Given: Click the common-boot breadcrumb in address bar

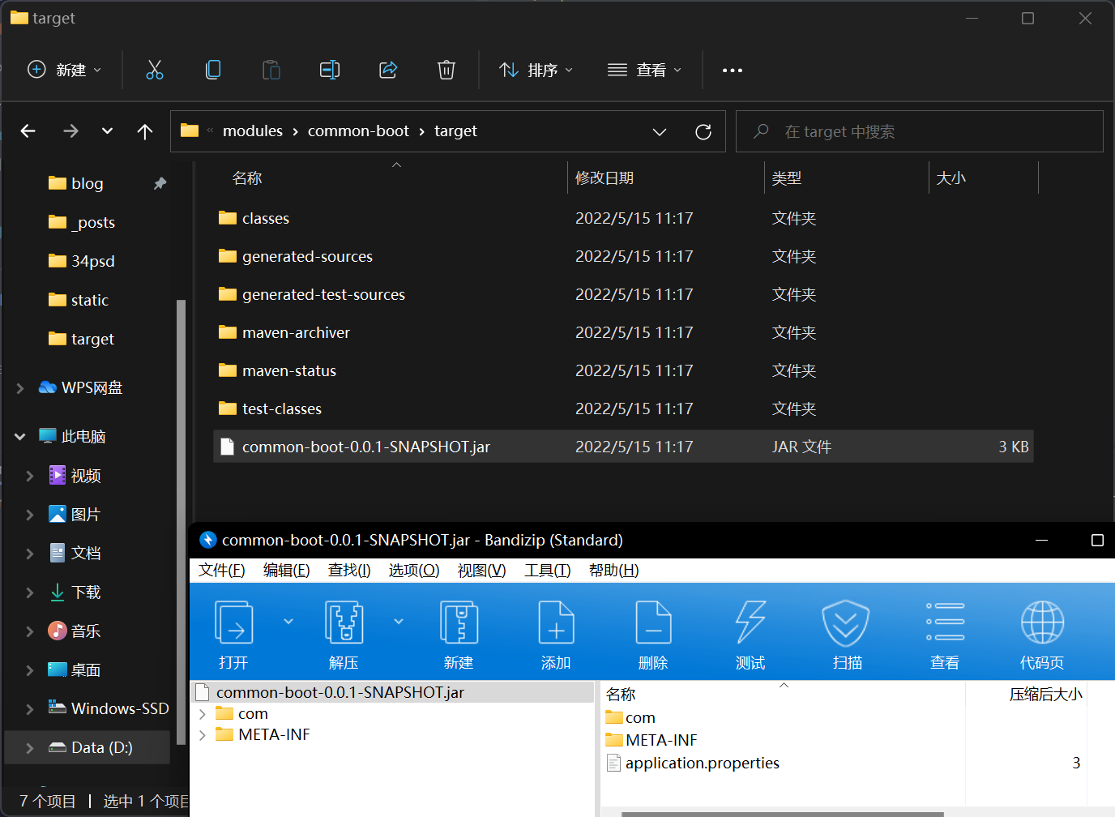Looking at the screenshot, I should pyautogui.click(x=358, y=131).
